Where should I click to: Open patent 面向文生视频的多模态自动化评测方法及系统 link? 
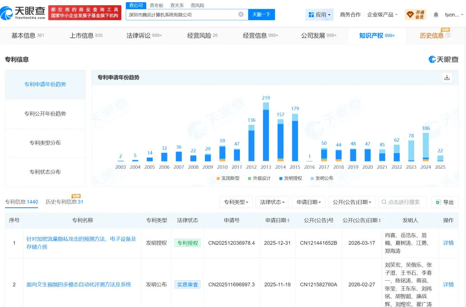79,285
